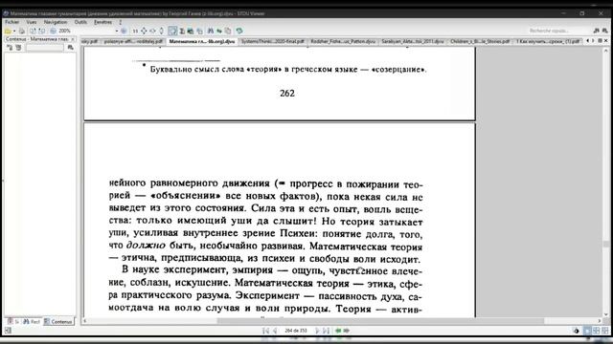Click the vertical scrollbar thumb
The image size is (613, 344).
pos(606,245)
